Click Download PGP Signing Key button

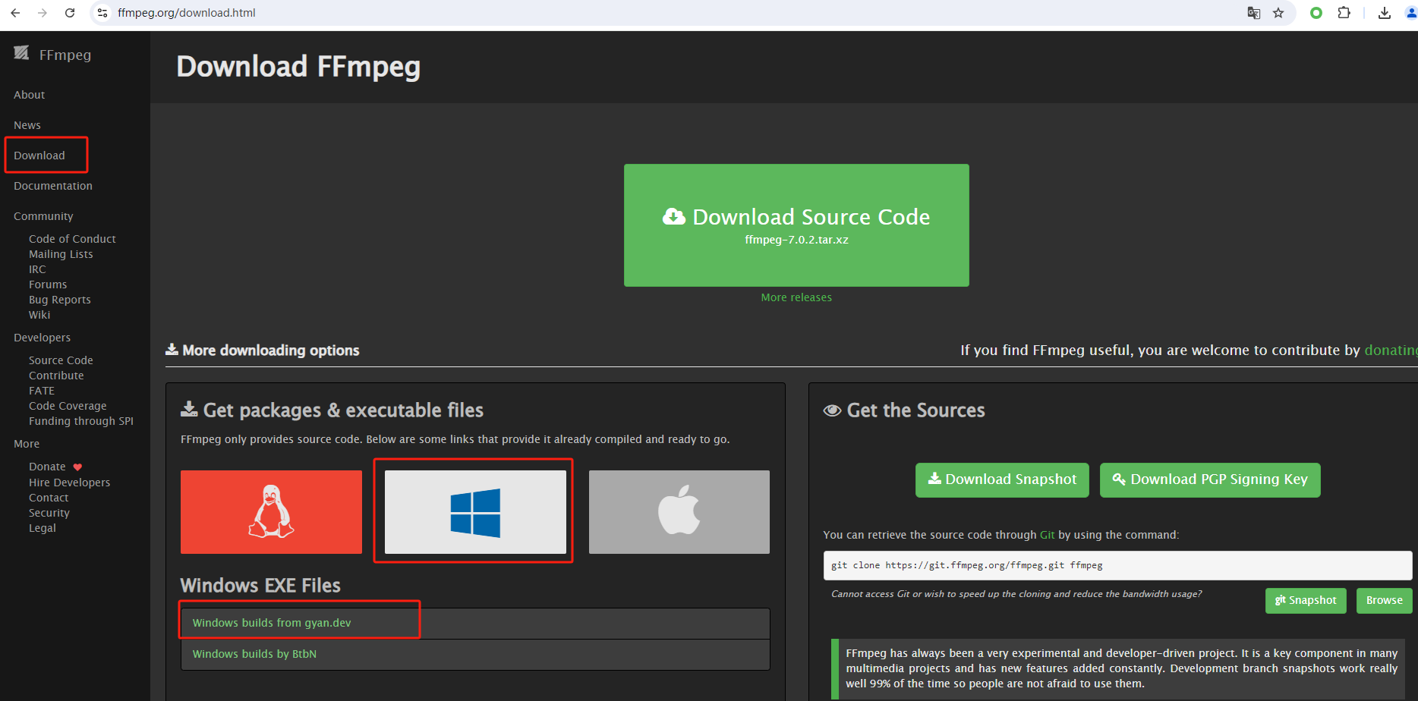[x=1210, y=479]
